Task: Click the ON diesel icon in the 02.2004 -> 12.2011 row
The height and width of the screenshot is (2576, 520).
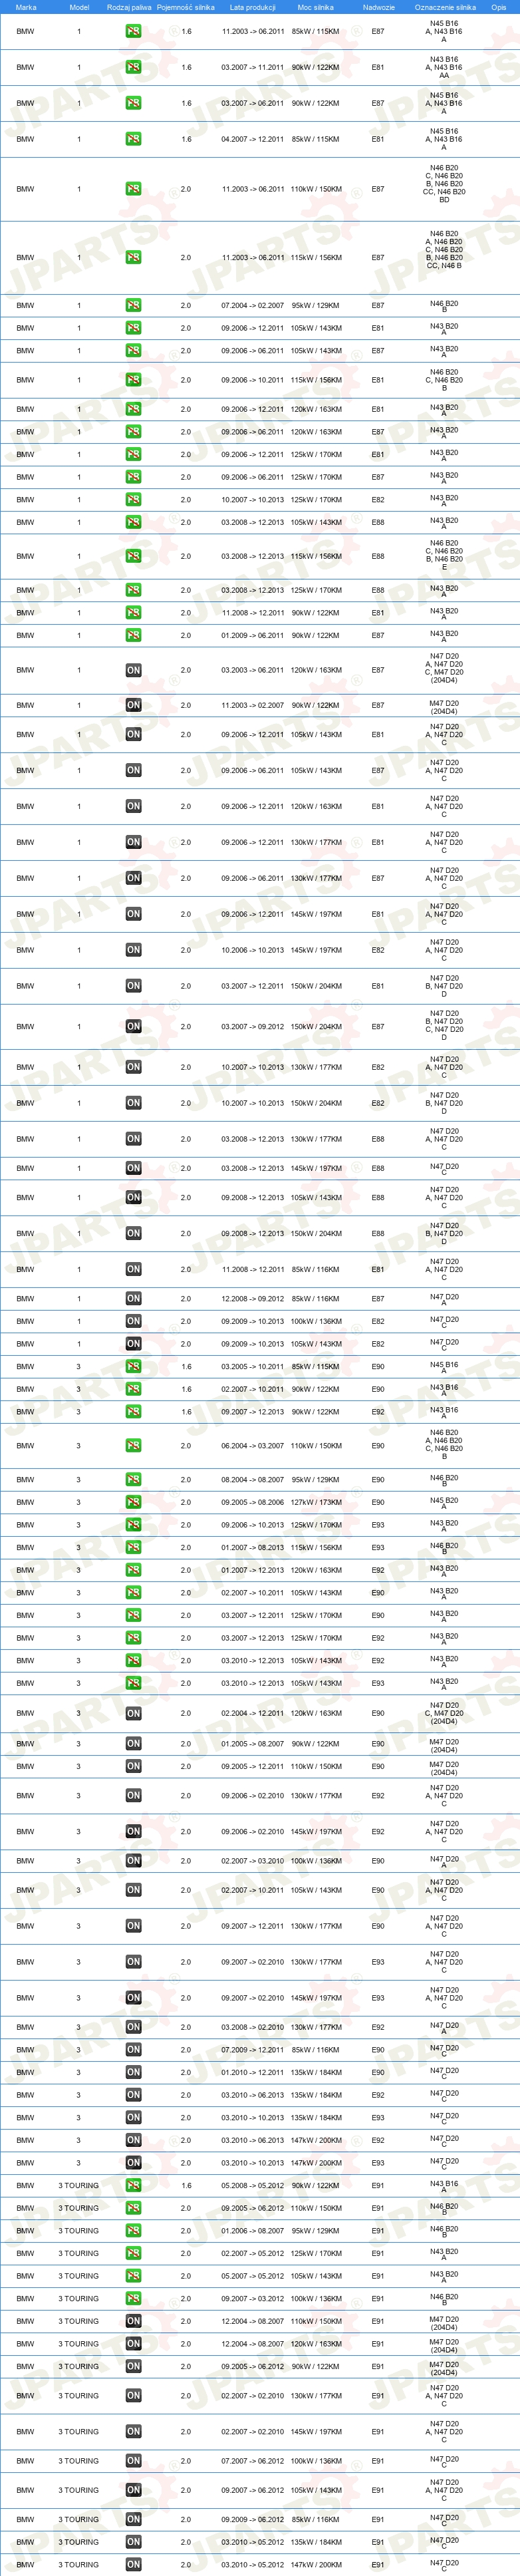Action: pyautogui.click(x=133, y=1713)
